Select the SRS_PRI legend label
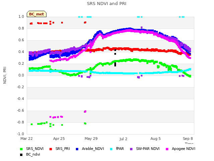 [x=63, y=149]
